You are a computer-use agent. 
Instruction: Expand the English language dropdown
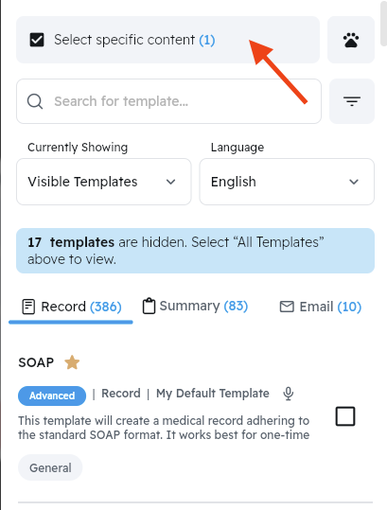[287, 182]
